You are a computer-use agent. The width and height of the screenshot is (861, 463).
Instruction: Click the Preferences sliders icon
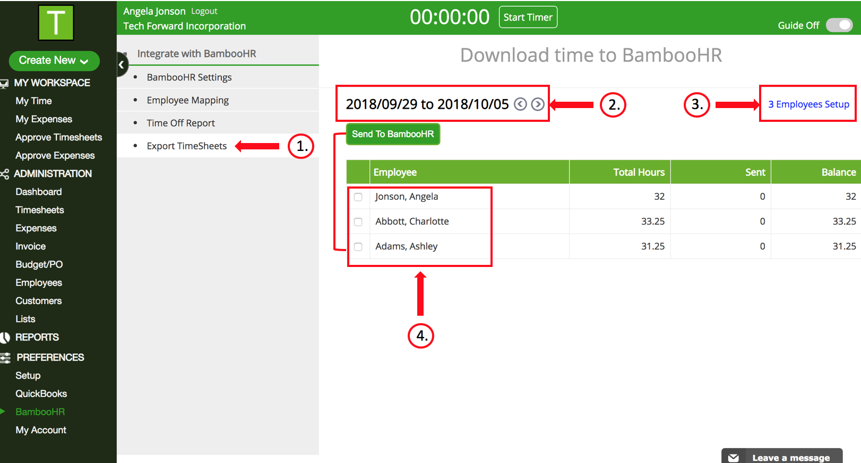[x=5, y=358]
